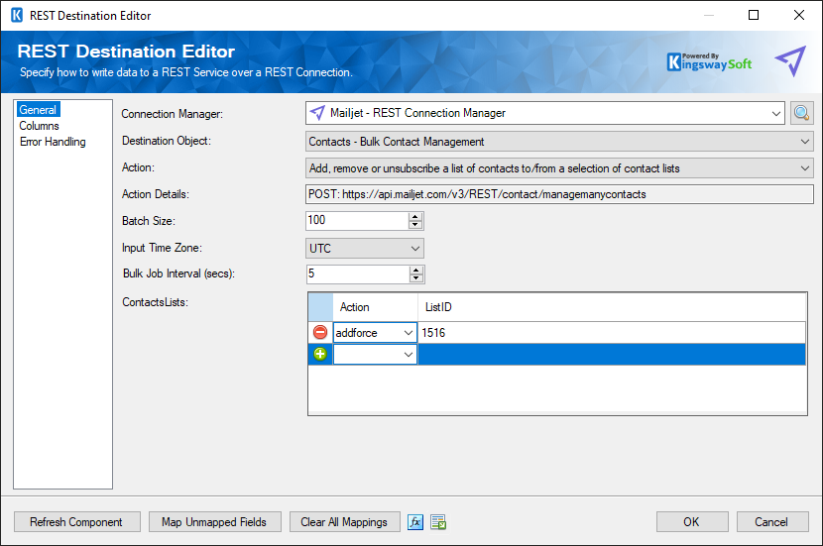Click the Action column header
Viewport: 823px width, 546px height.
(375, 307)
